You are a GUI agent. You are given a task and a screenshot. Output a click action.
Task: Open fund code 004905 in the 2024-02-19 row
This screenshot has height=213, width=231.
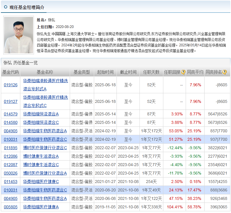point(11,131)
